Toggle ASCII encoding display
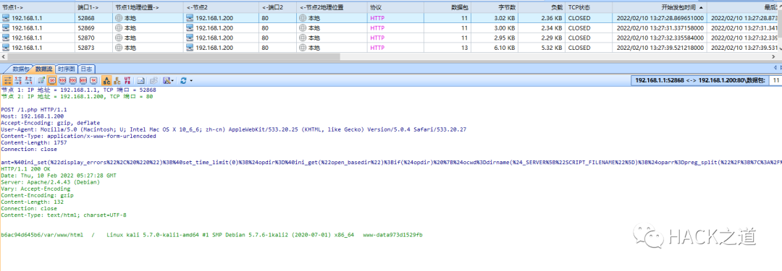 [x=106, y=80]
